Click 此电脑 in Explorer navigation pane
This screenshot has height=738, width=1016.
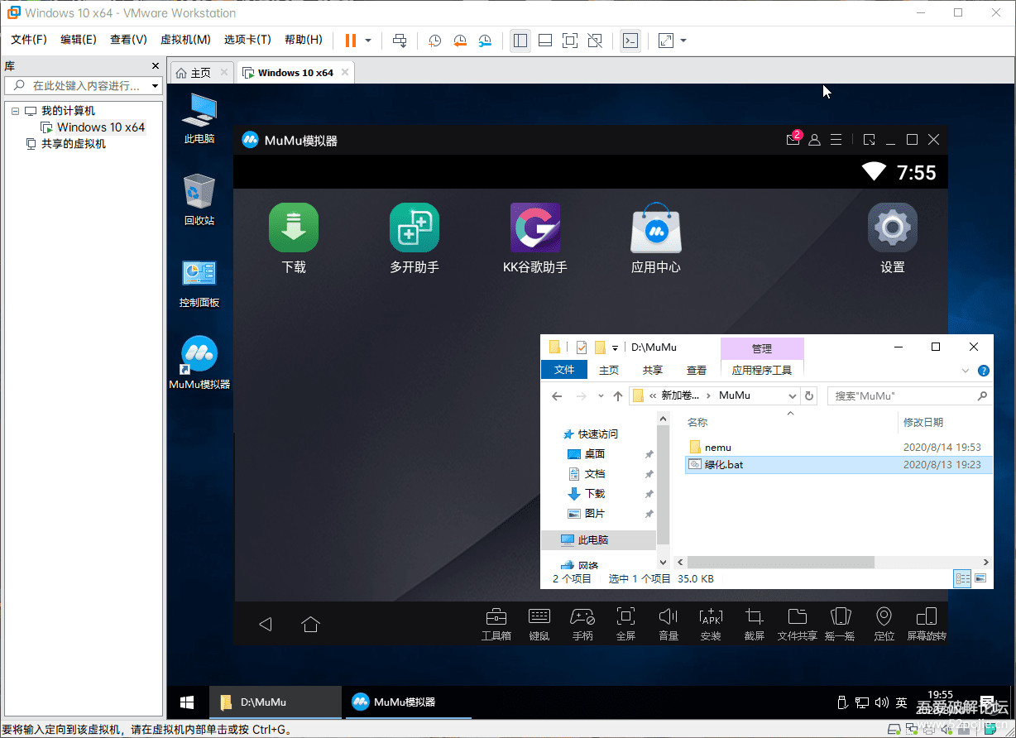pos(592,539)
